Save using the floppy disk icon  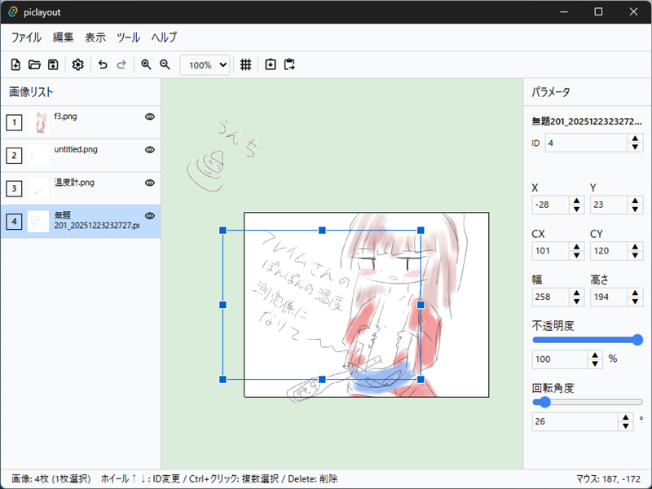point(53,65)
